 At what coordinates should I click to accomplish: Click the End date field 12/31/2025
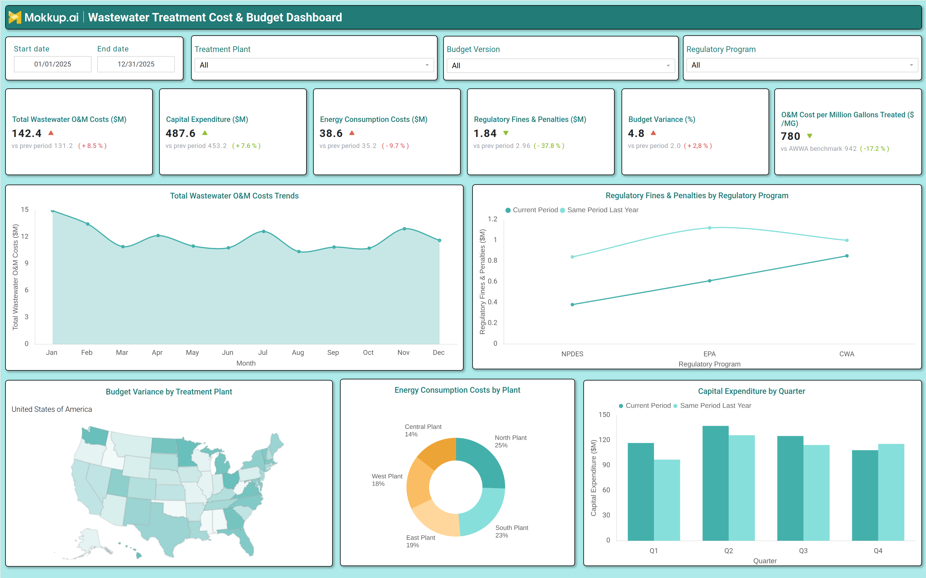[x=136, y=64]
